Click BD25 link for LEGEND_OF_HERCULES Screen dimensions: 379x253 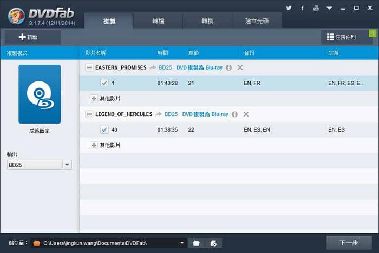(171, 114)
